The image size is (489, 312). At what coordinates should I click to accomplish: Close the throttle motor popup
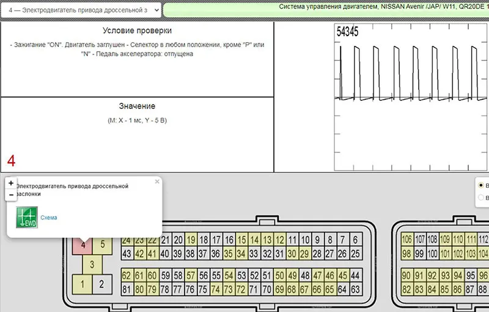(x=157, y=182)
